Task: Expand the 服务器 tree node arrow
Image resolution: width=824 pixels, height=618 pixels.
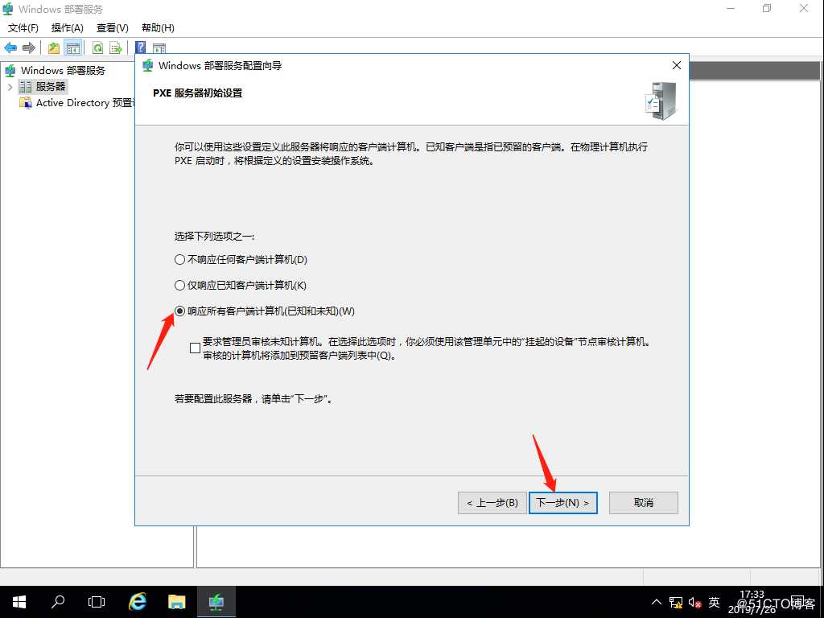Action: tap(10, 86)
